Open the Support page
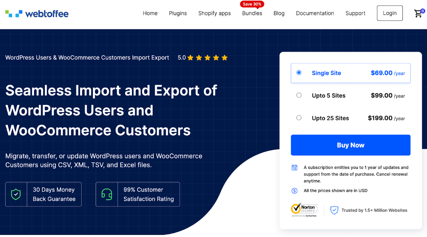 coord(355,13)
